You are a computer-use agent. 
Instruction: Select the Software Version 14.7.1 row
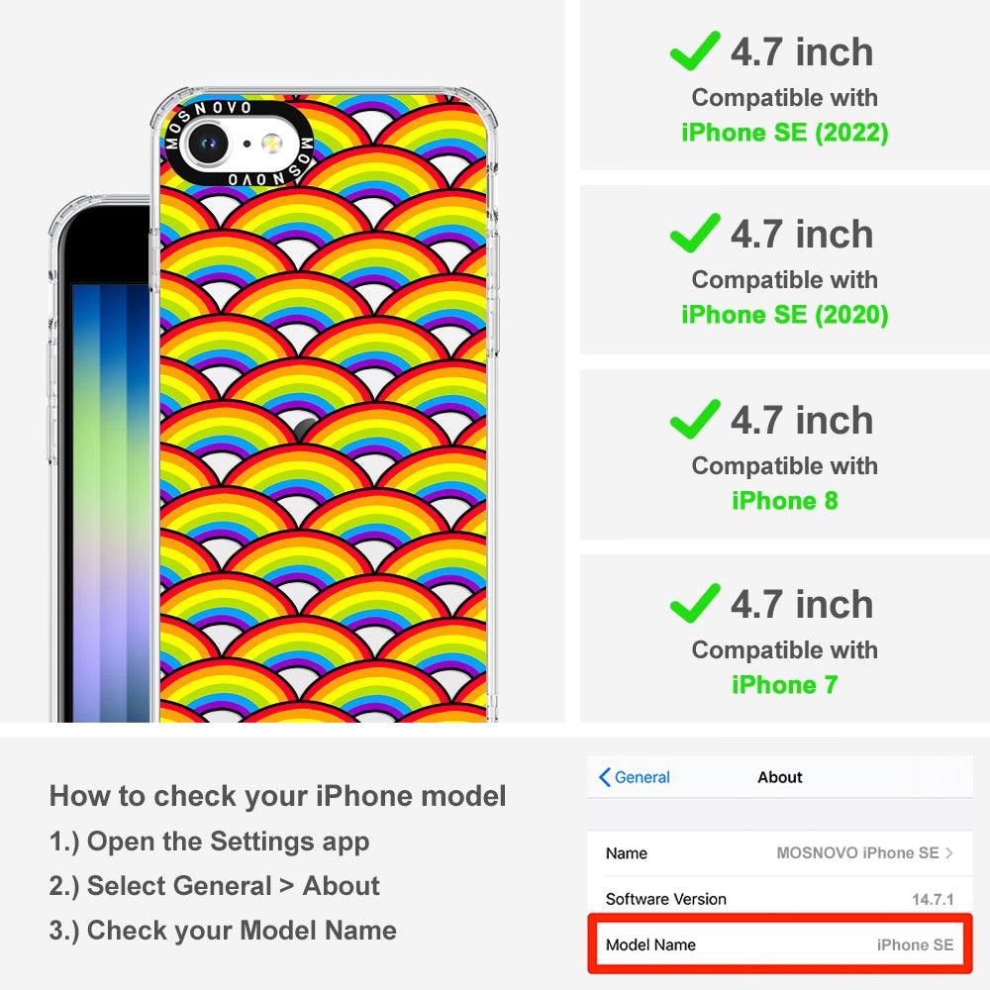coord(780,899)
